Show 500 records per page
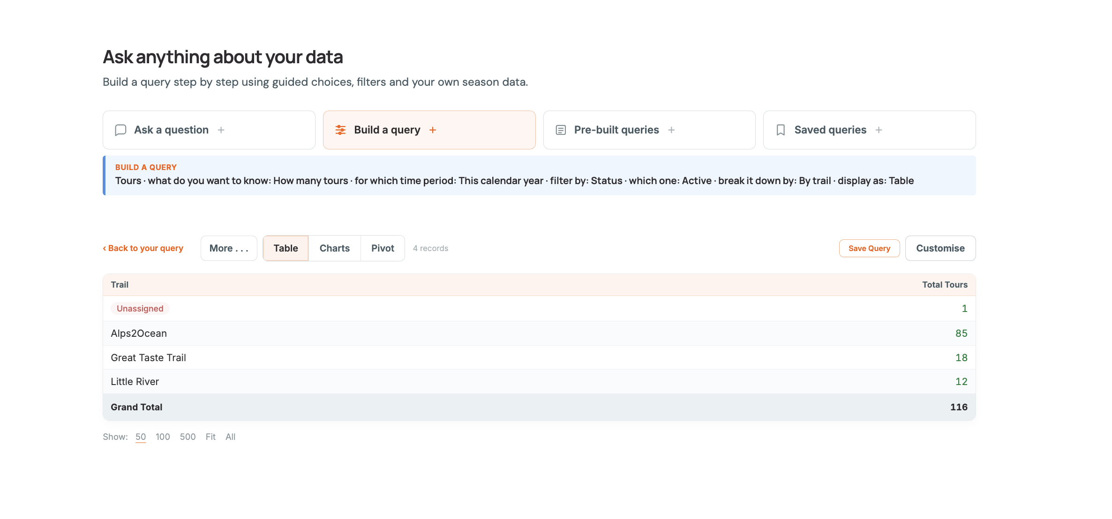 point(188,437)
